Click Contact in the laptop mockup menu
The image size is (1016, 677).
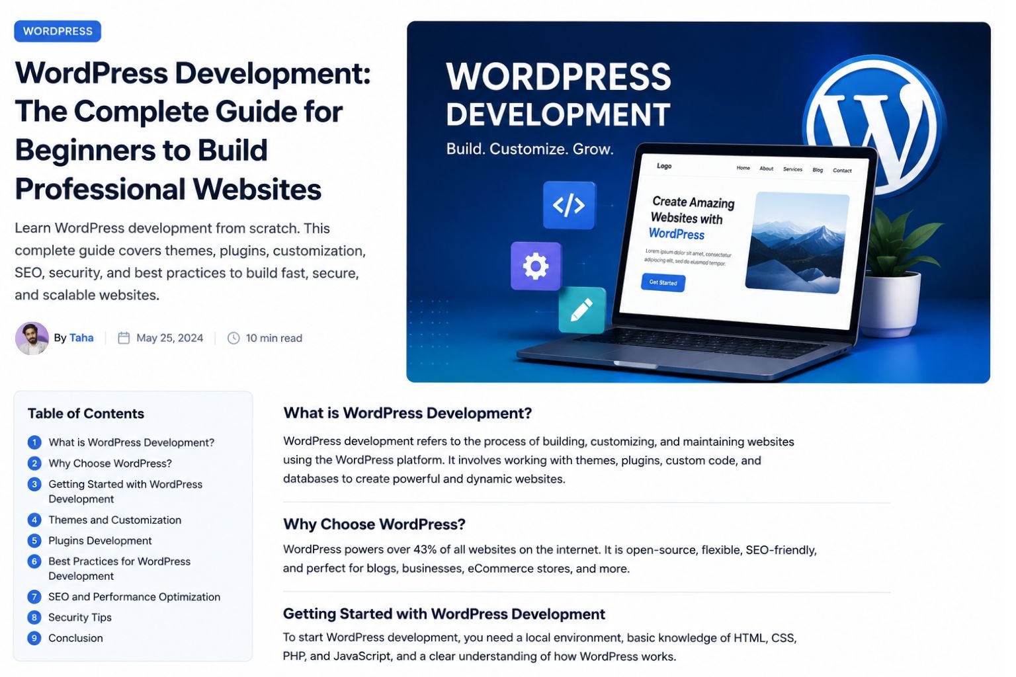(x=842, y=171)
